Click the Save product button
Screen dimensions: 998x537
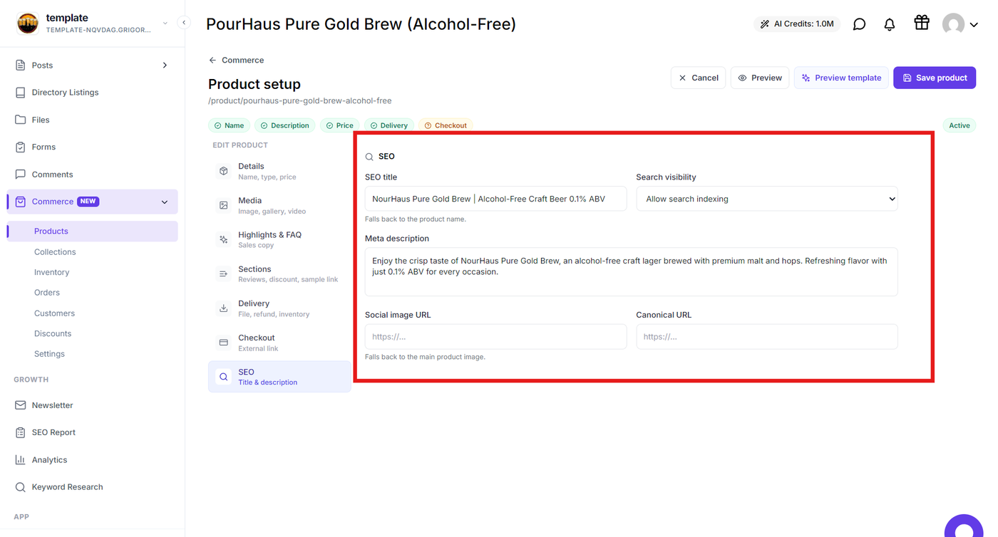click(x=935, y=78)
